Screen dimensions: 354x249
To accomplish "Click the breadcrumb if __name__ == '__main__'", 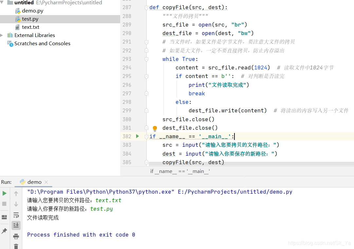I will point(180,171).
